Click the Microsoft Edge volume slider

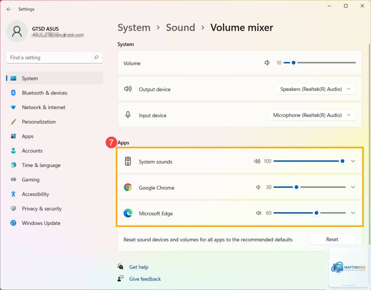pos(310,213)
